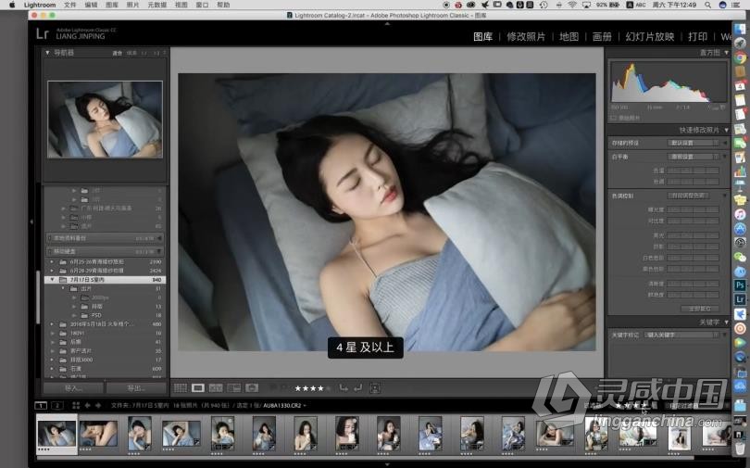Image resolution: width=750 pixels, height=468 pixels.
Task: Switch to 幻灯片放映 module
Action: pos(650,36)
